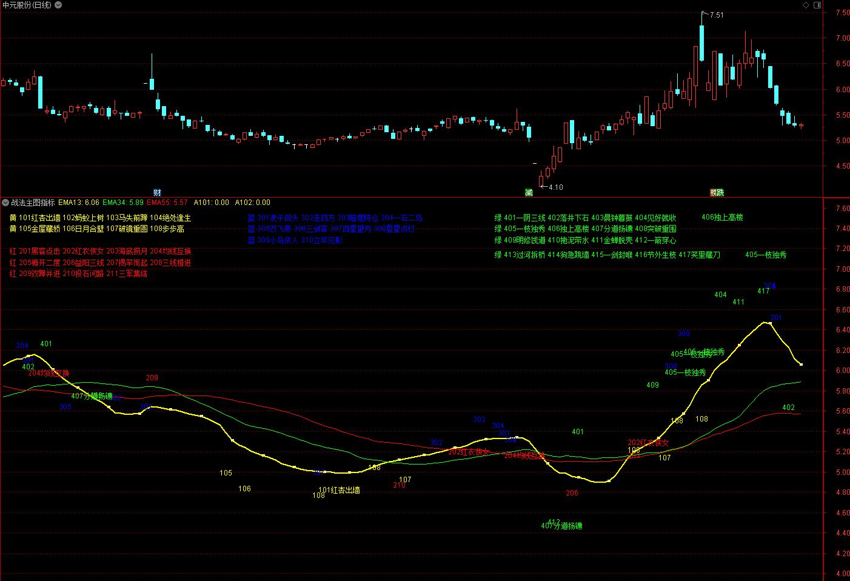Select the 中元股份(日线) chart title
This screenshot has height=581, width=850.
tap(27, 5)
